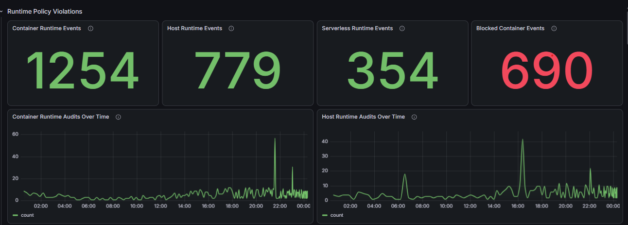Open Container Runtime Events panel title
628x225 pixels.
pos(47,28)
